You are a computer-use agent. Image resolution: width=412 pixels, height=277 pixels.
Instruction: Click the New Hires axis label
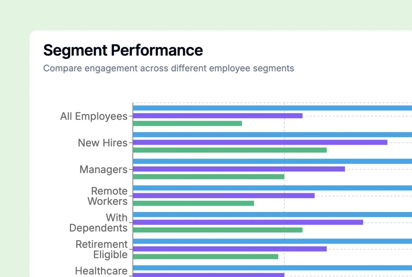pyautogui.click(x=102, y=143)
